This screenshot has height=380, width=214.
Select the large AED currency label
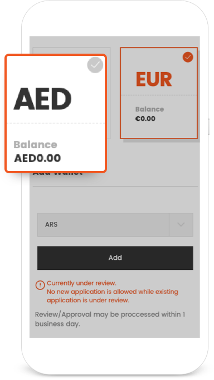pyautogui.click(x=42, y=99)
